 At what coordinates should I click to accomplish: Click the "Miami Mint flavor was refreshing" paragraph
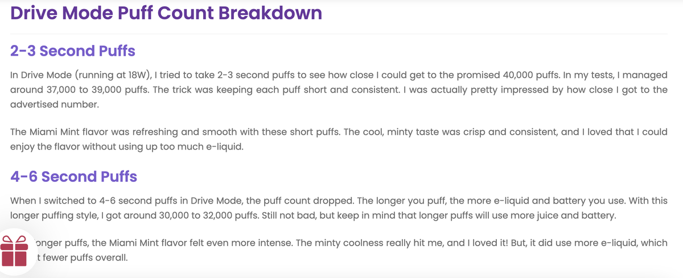tap(339, 139)
